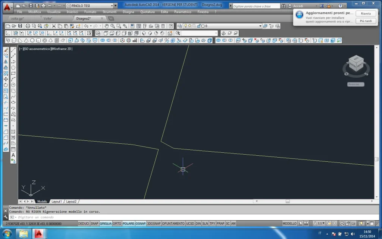Select the multiline Text tool (A)

[x=13, y=155]
